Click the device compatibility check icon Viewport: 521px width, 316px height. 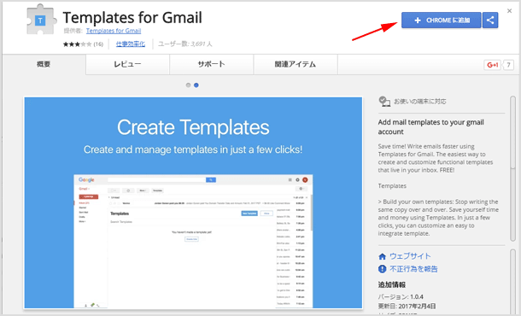tap(384, 102)
